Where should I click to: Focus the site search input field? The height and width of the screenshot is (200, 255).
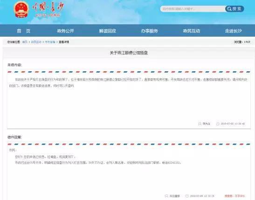193,9
